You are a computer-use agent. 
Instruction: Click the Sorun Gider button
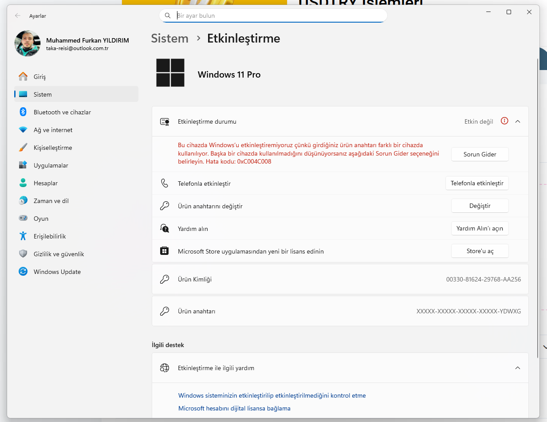480,154
